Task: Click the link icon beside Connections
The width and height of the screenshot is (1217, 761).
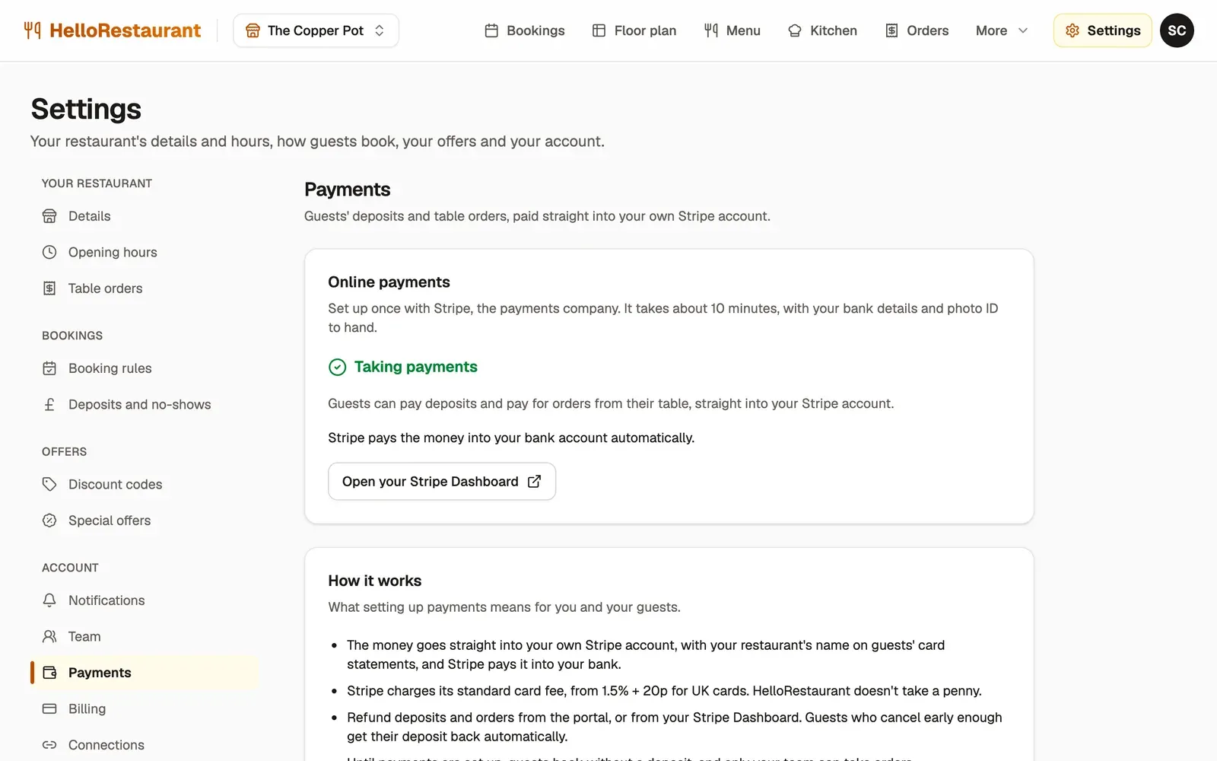Action: point(49,745)
